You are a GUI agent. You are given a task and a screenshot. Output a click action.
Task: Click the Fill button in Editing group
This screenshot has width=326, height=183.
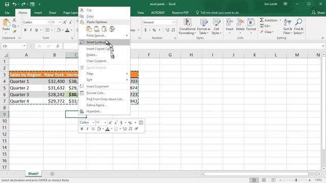coord(265,26)
